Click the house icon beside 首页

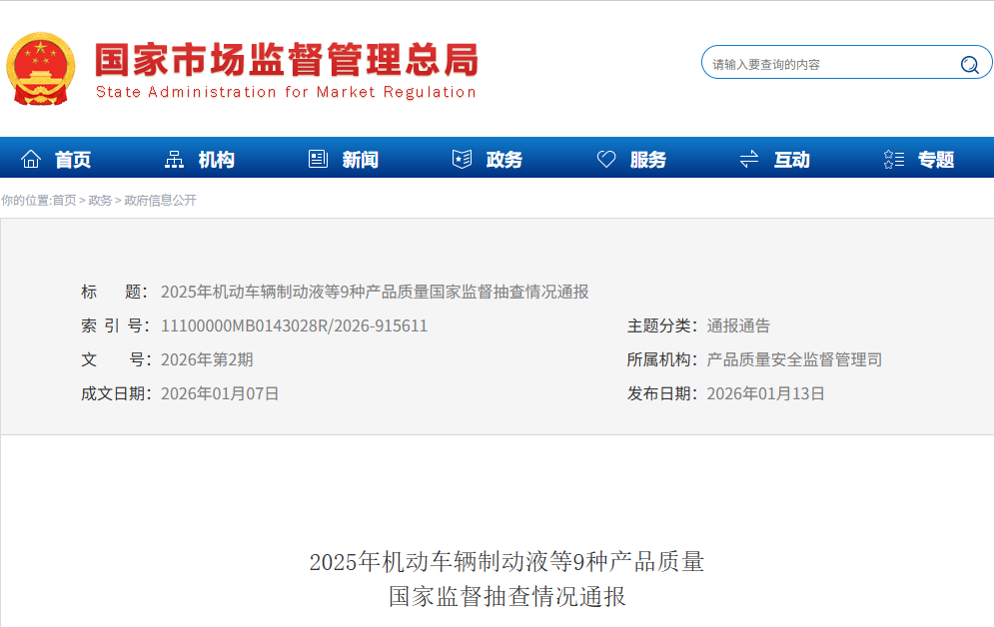click(31, 160)
